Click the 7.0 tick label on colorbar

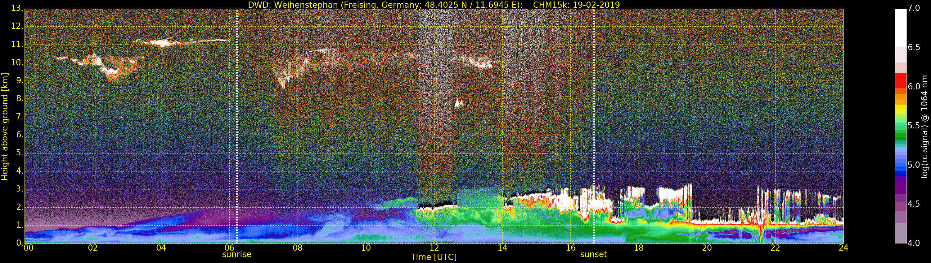click(914, 8)
